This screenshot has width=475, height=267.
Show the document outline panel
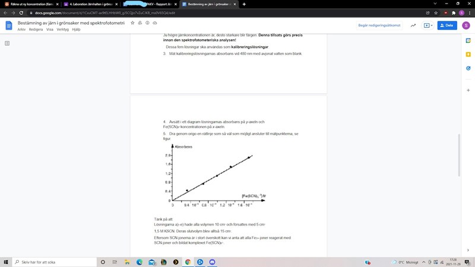pos(7,43)
